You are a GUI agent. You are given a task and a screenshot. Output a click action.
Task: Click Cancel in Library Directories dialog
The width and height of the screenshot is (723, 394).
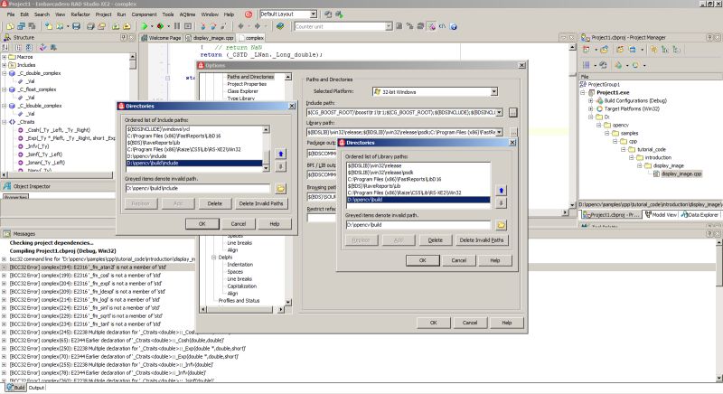coord(458,261)
